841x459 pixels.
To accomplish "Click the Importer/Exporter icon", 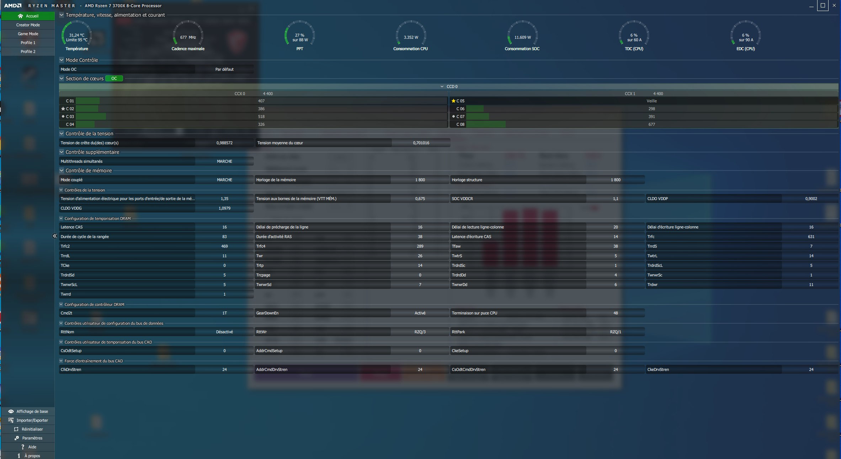I will click(x=11, y=420).
